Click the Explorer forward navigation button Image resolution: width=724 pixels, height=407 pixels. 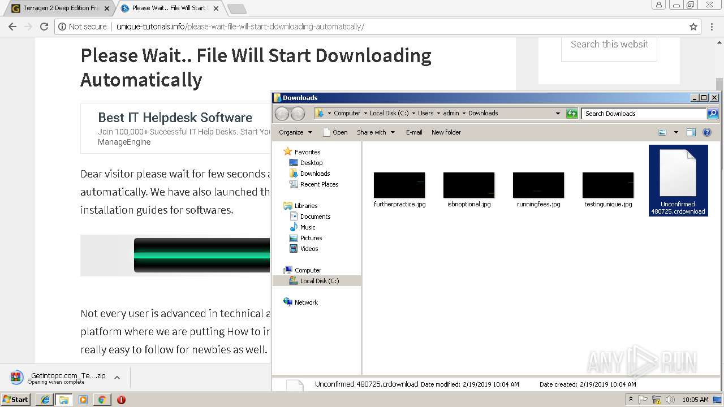point(298,114)
